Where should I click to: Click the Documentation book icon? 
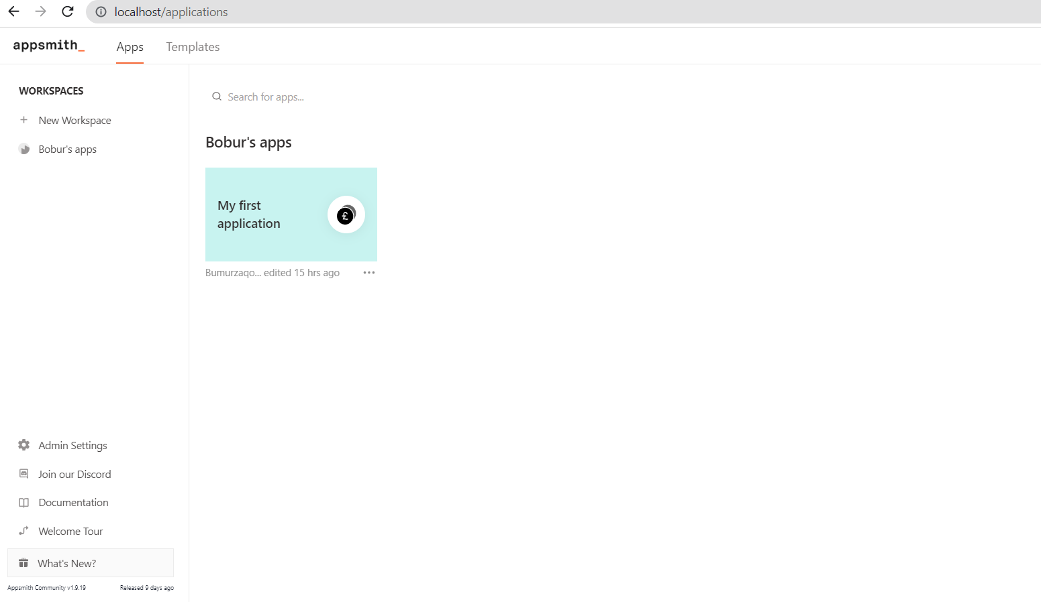24,503
